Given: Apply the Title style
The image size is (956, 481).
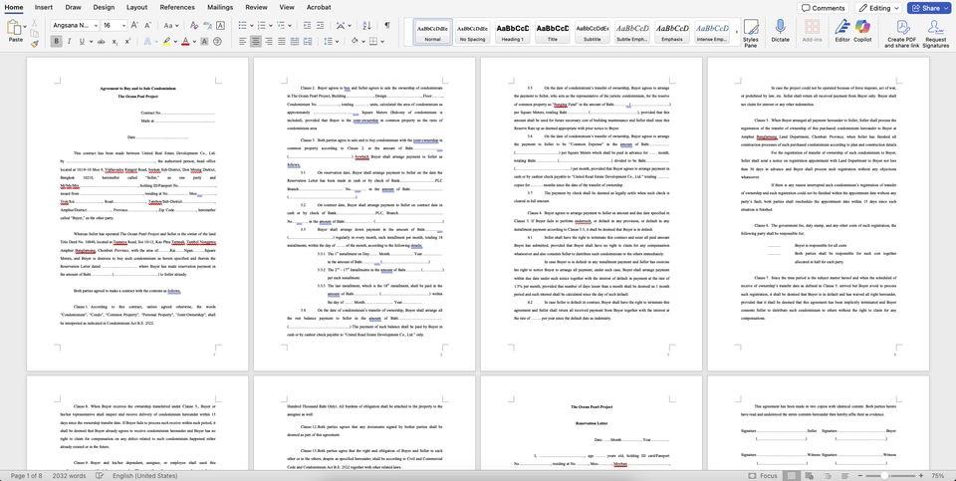Looking at the screenshot, I should (553, 32).
